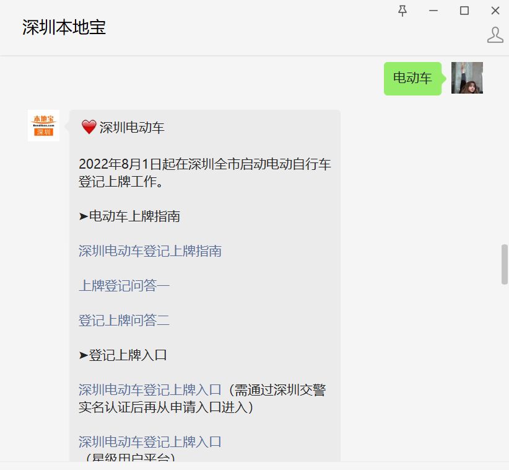Click the 深圳本地宝 orange avatar

pyautogui.click(x=43, y=125)
